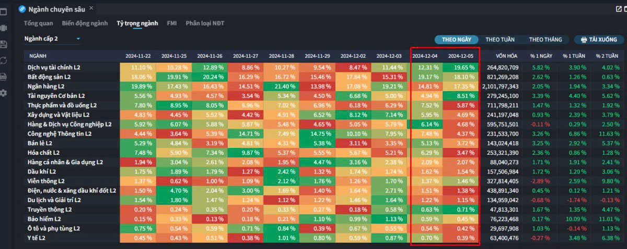Click the refresh sync icon in left sidebar
Viewport: 627px width, 249px height.
coord(4,60)
